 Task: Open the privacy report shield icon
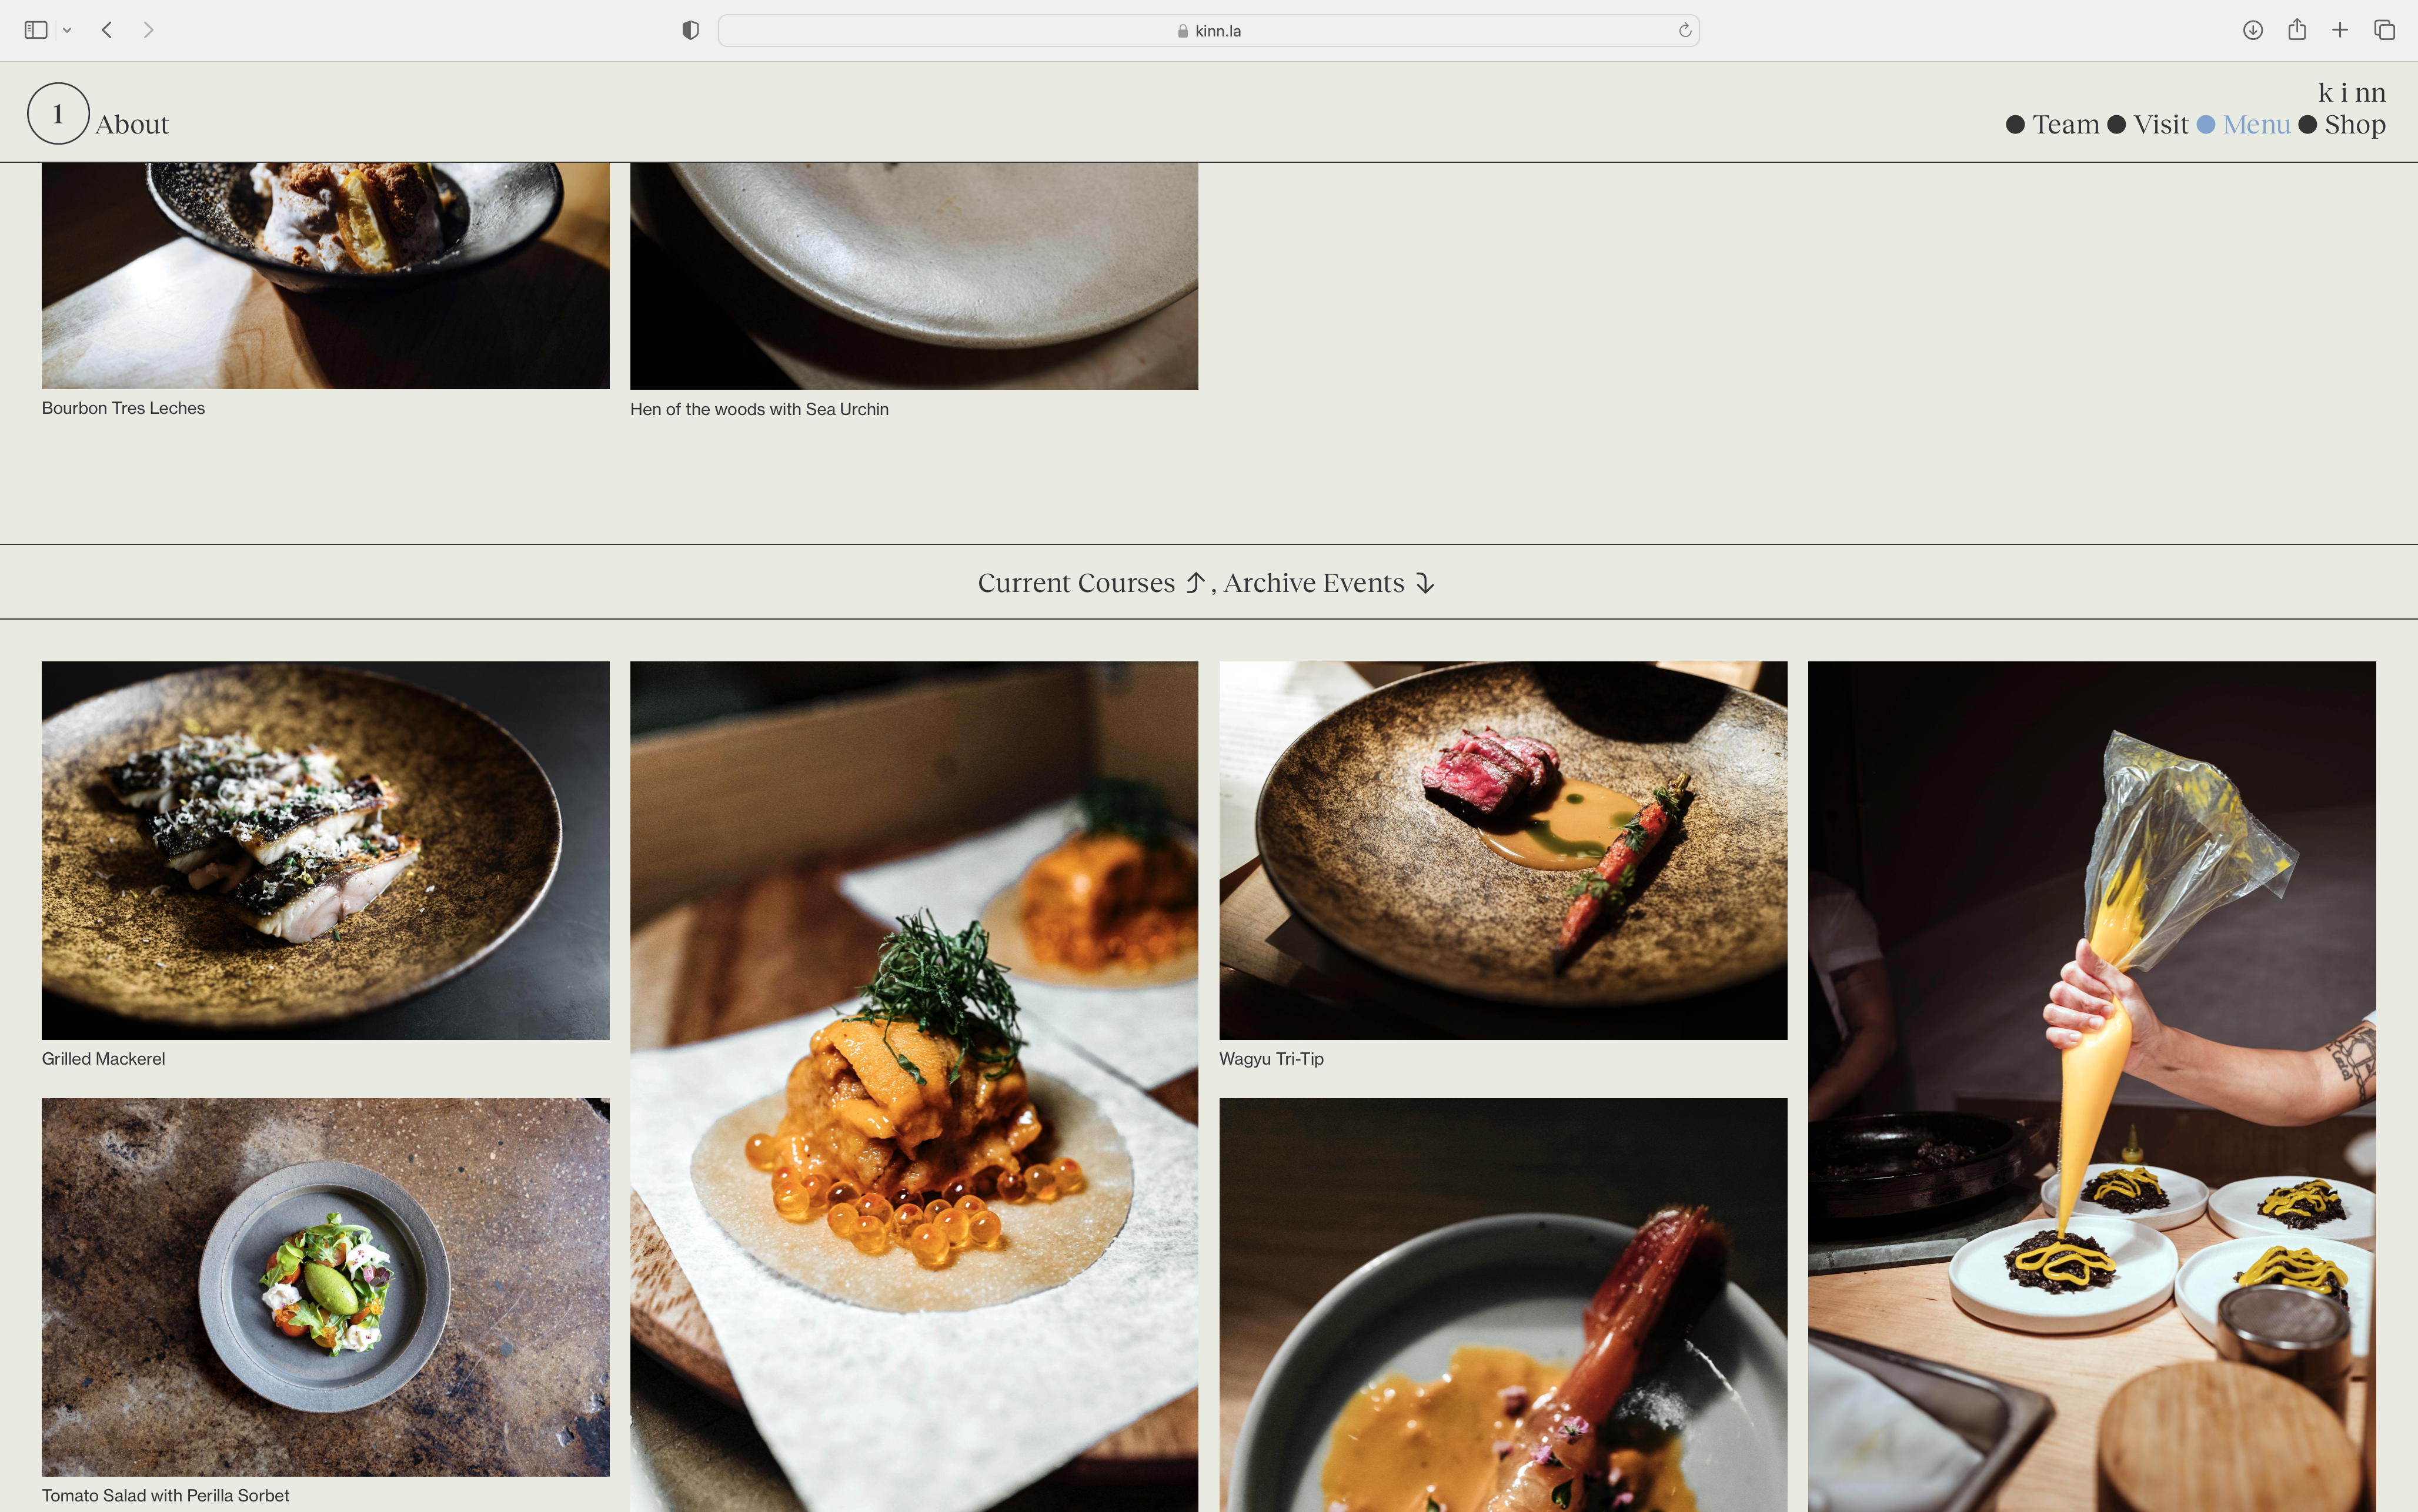pyautogui.click(x=690, y=30)
